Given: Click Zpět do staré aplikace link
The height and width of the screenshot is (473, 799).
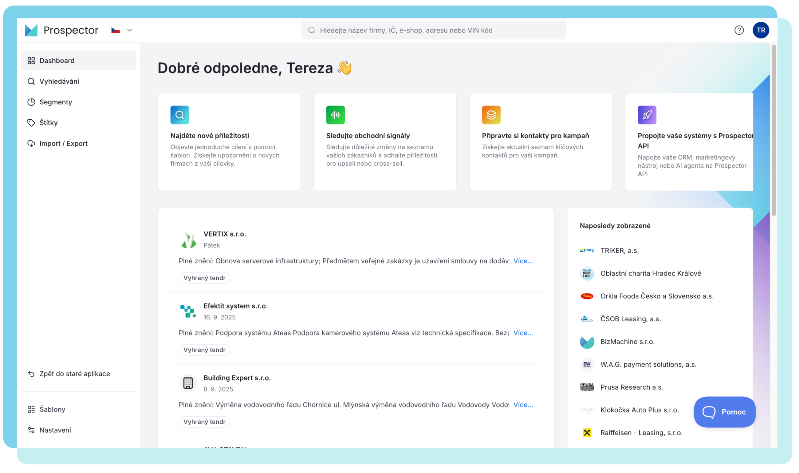Looking at the screenshot, I should tap(74, 374).
